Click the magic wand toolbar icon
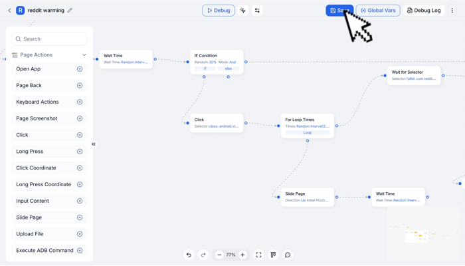The width and height of the screenshot is (465, 266). tap(243, 11)
